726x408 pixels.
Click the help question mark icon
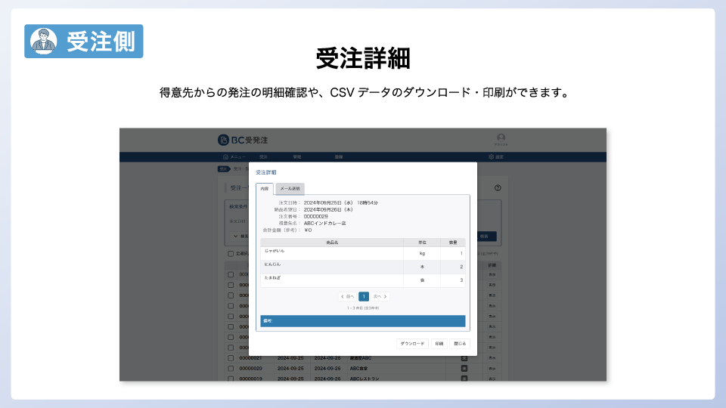(x=498, y=188)
